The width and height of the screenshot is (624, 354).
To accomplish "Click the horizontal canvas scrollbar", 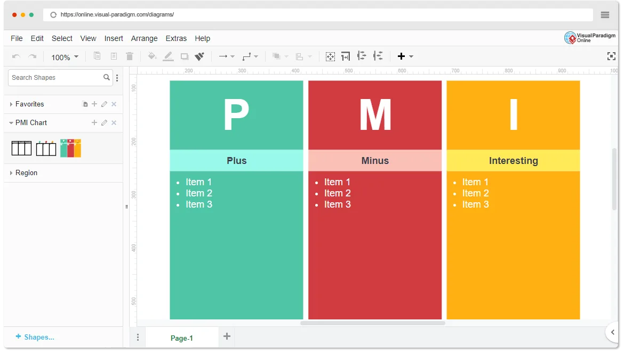I will [373, 323].
